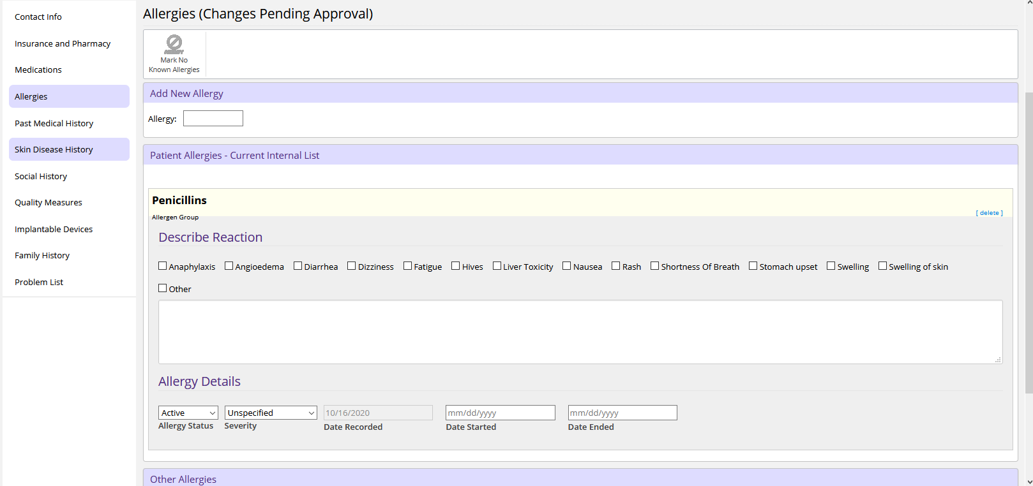Click the page vertical scrollbar
The image size is (1033, 486).
pyautogui.click(x=1029, y=242)
